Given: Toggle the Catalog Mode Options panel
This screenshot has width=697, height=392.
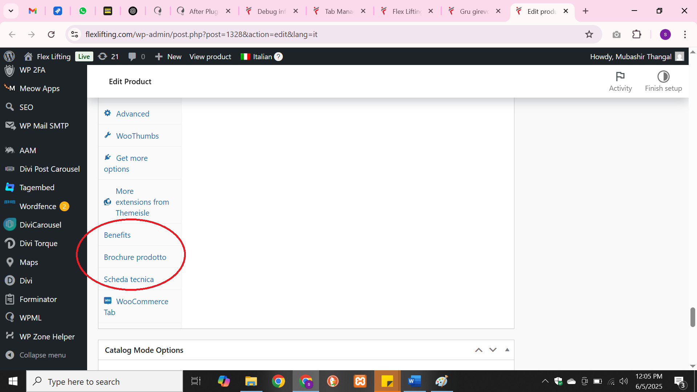Looking at the screenshot, I should [x=507, y=350].
